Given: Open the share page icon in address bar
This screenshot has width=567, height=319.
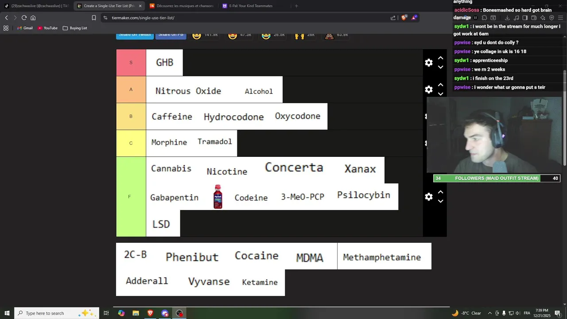Looking at the screenshot, I should 393,18.
